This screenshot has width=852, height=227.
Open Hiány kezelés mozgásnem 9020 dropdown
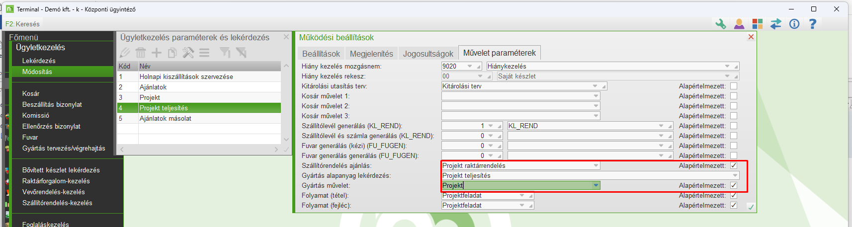coord(470,66)
